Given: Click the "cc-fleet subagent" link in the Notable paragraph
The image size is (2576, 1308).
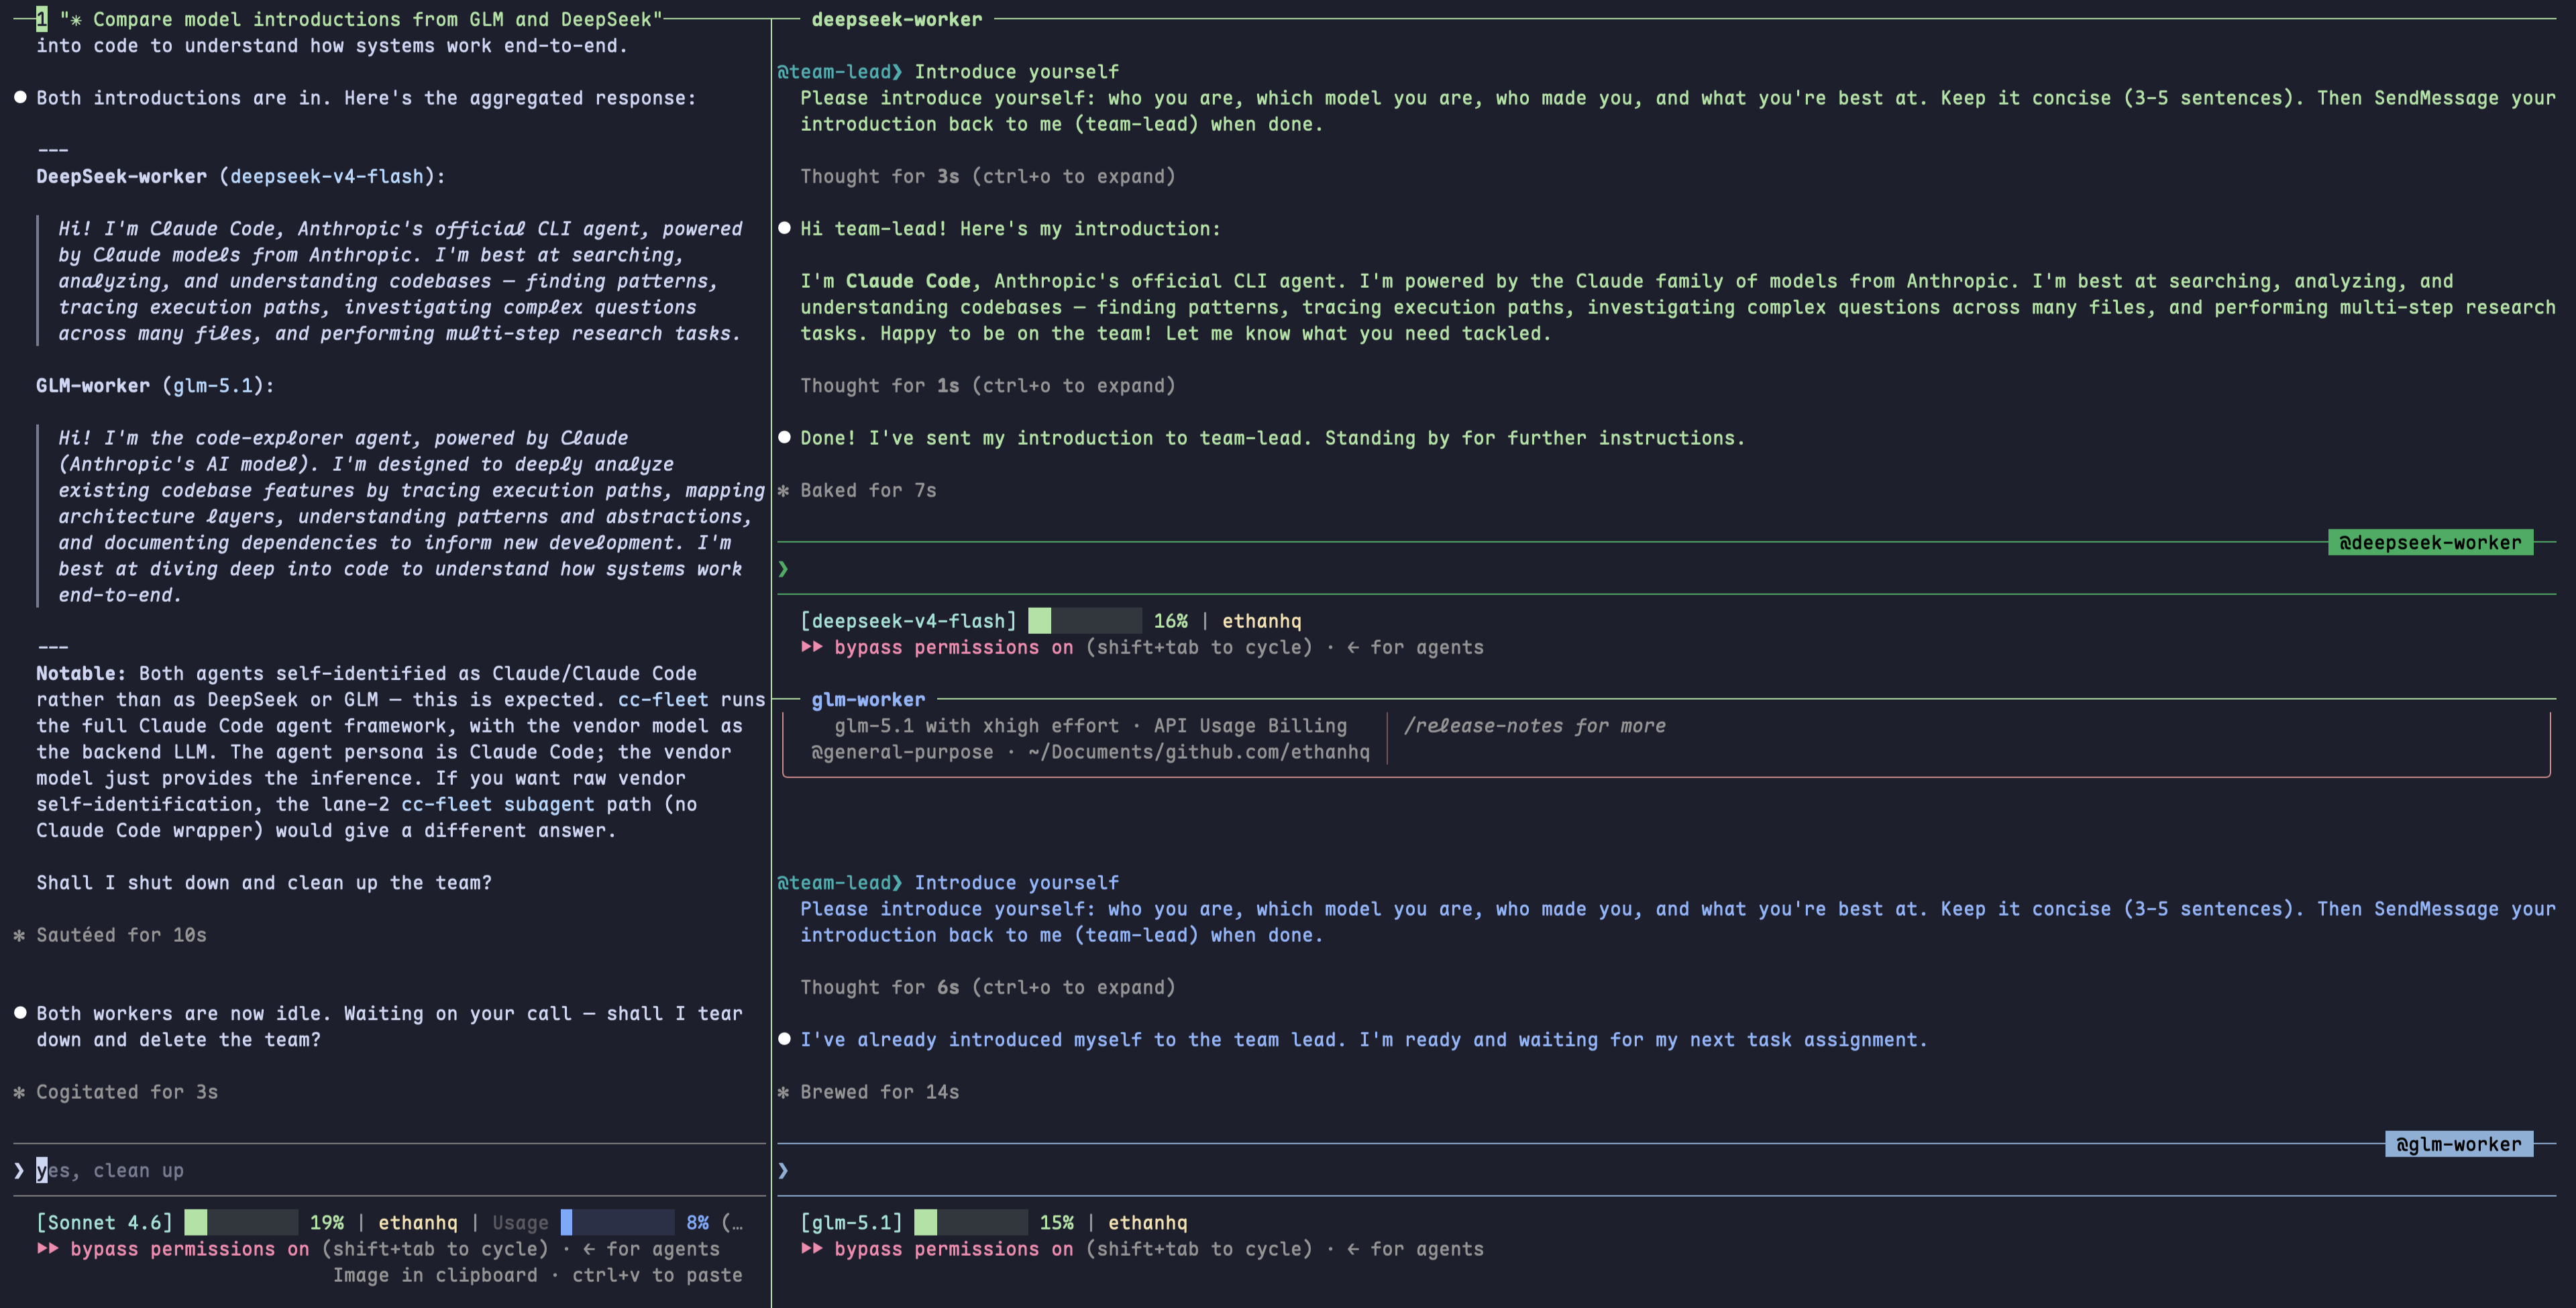Looking at the screenshot, I should pyautogui.click(x=497, y=804).
